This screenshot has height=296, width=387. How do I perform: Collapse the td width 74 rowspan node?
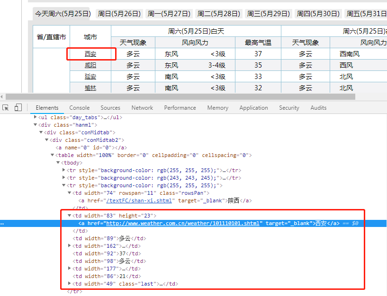pyautogui.click(x=69, y=193)
